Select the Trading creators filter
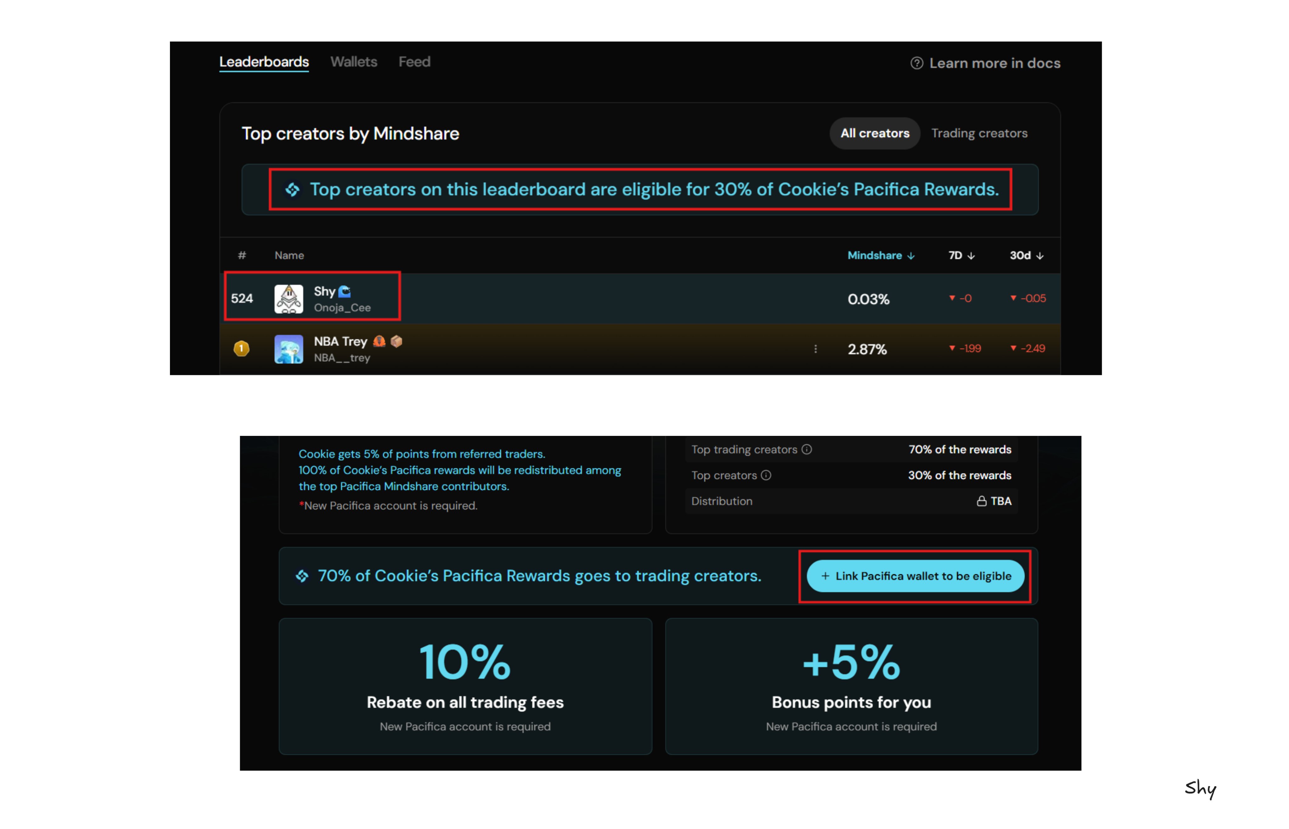 [979, 133]
